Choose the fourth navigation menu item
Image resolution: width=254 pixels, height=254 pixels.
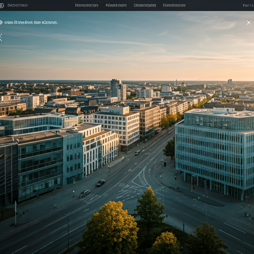point(174,5)
